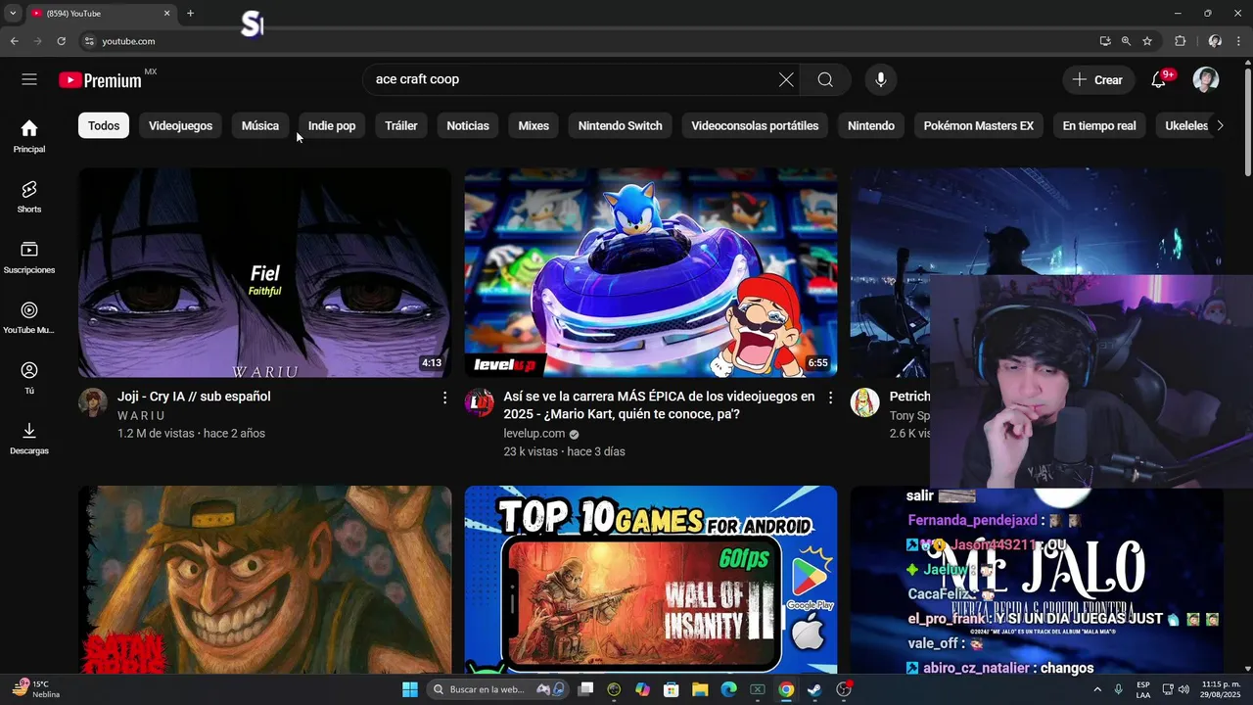Open the carrera MÁS ÉPICA video title
Image resolution: width=1253 pixels, height=705 pixels.
click(x=659, y=405)
